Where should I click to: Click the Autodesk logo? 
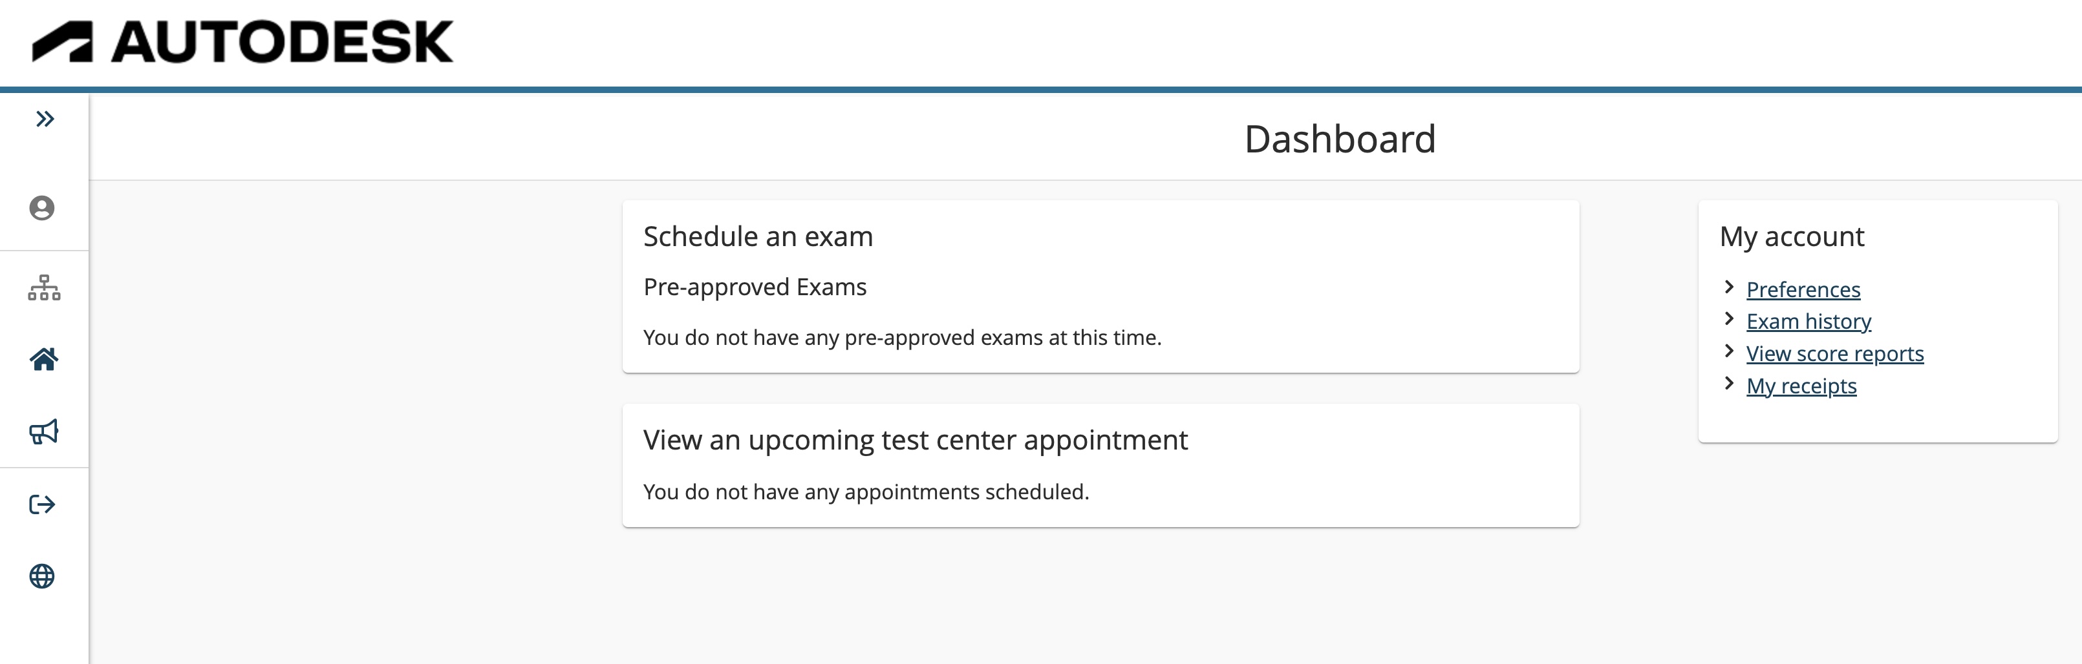(241, 42)
